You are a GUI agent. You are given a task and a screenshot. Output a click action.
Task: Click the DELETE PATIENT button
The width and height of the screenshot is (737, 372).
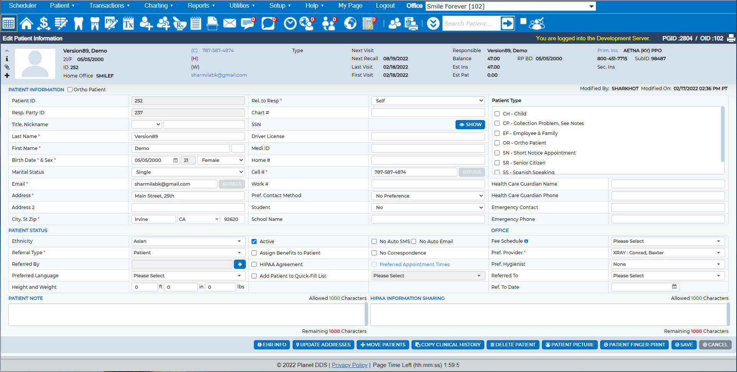coord(513,345)
